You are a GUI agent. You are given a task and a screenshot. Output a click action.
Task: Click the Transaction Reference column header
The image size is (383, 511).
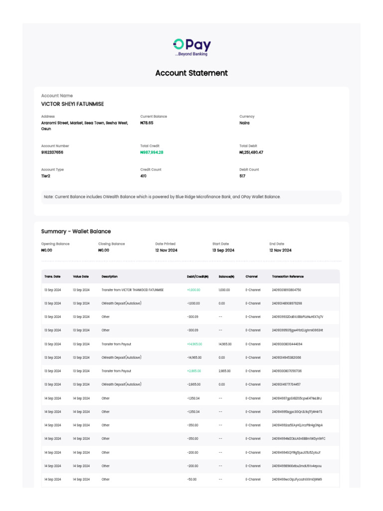click(x=288, y=276)
